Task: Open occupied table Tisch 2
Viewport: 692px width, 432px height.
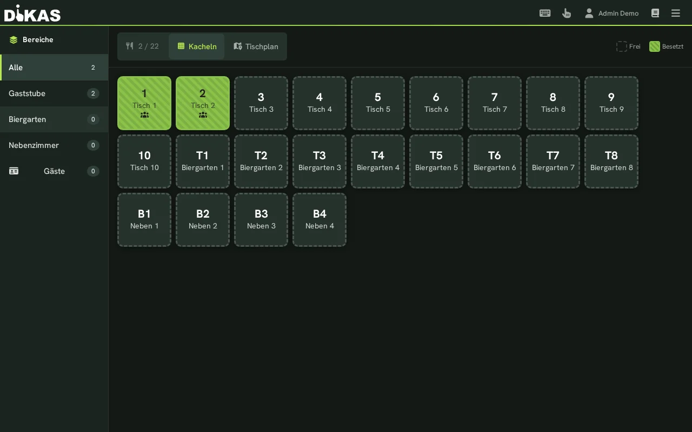Action: point(203,103)
